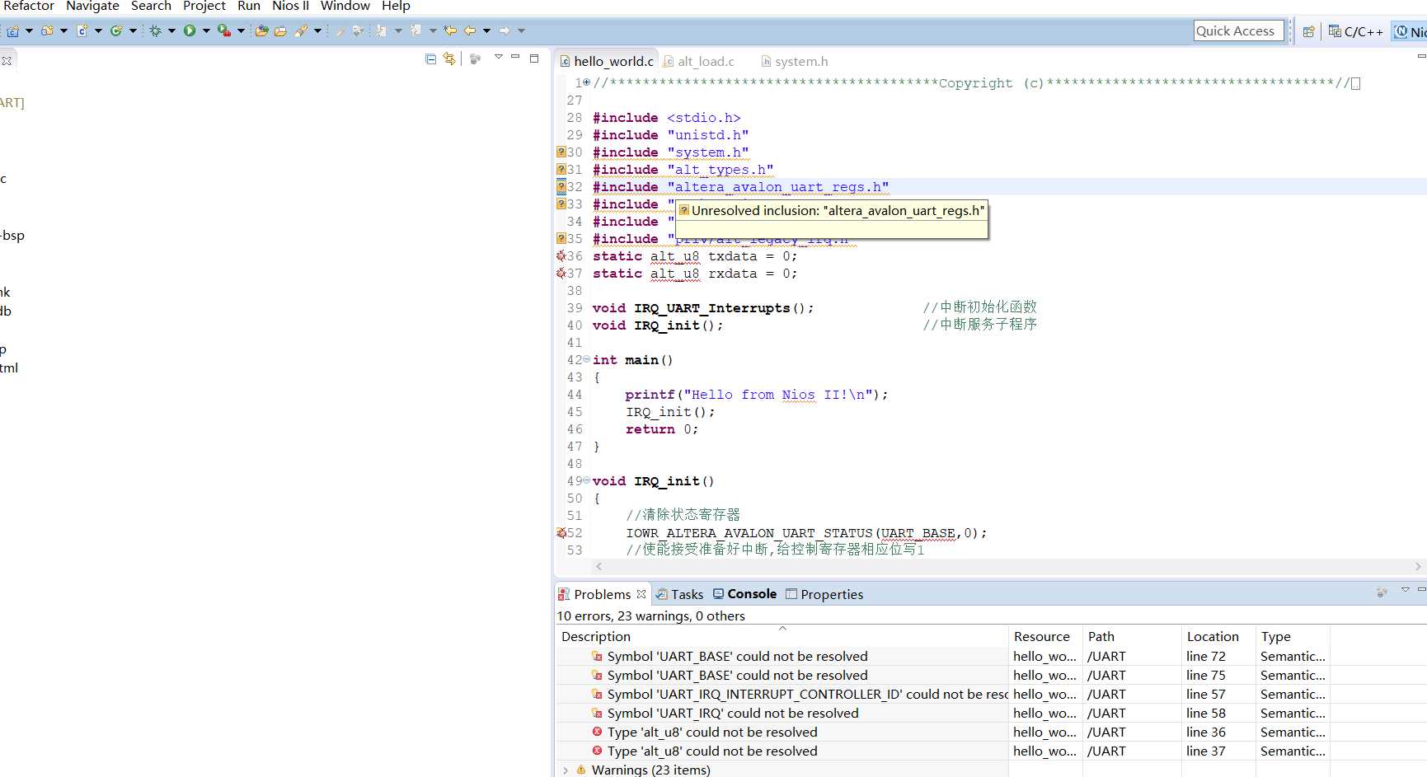Sort problems by Description column header

[782, 636]
